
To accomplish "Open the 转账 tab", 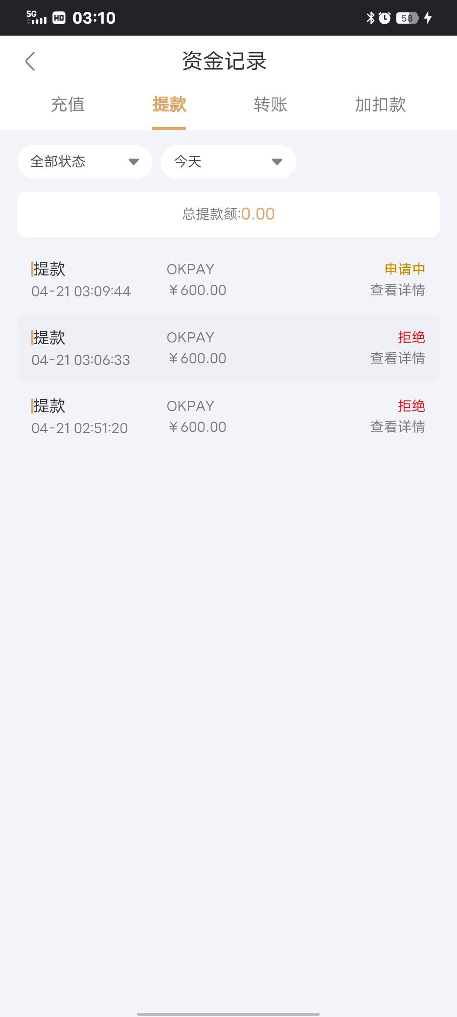I will (x=271, y=105).
